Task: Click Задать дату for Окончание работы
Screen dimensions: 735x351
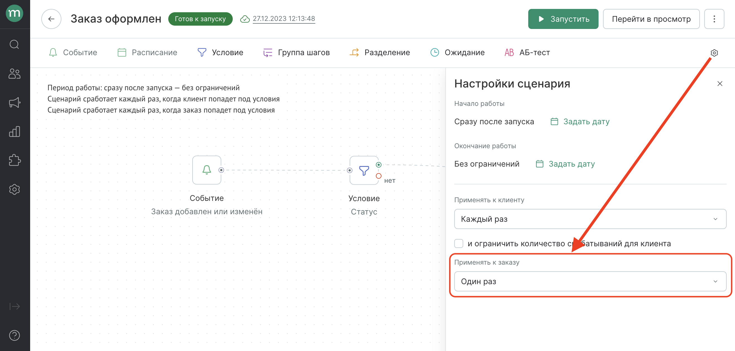Action: tap(565, 164)
